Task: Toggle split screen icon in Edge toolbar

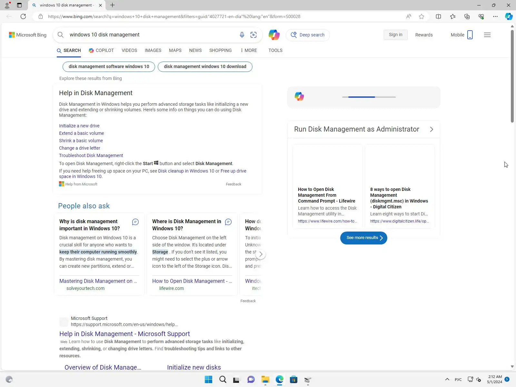Action: pos(438,16)
